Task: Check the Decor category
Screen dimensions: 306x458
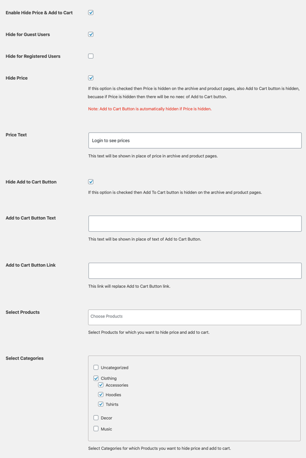Action: point(96,418)
